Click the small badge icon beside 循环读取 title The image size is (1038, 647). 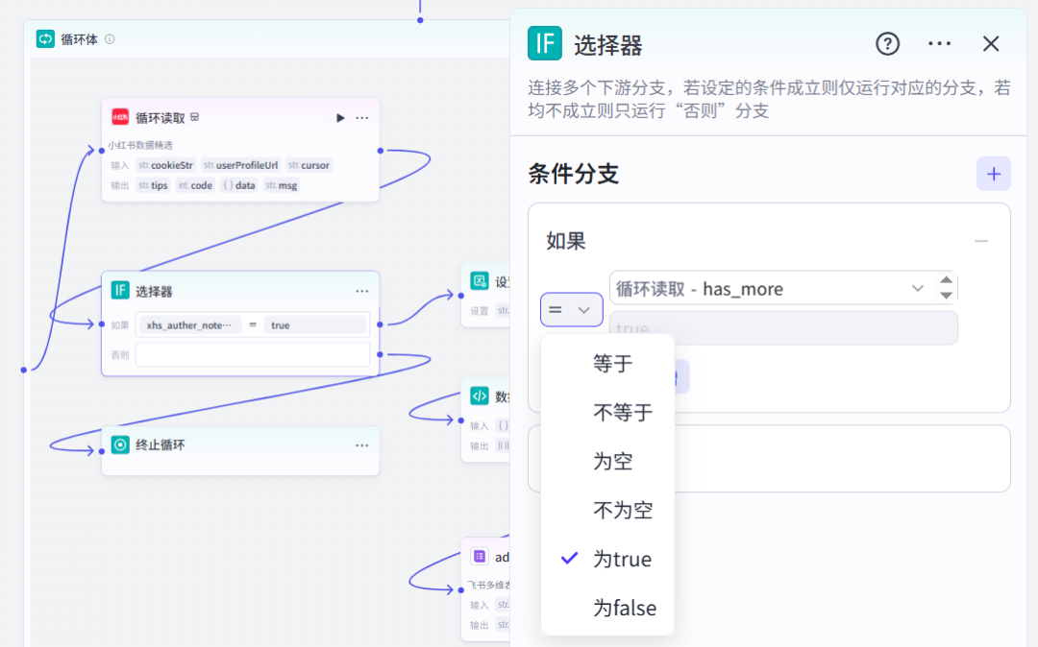coord(194,117)
